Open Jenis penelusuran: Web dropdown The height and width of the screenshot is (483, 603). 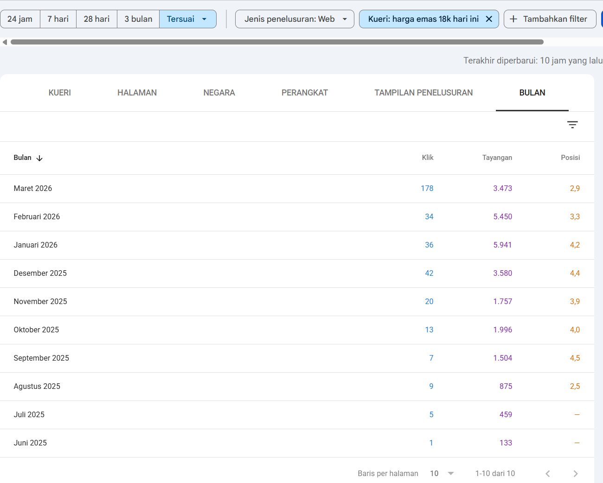pyautogui.click(x=295, y=19)
